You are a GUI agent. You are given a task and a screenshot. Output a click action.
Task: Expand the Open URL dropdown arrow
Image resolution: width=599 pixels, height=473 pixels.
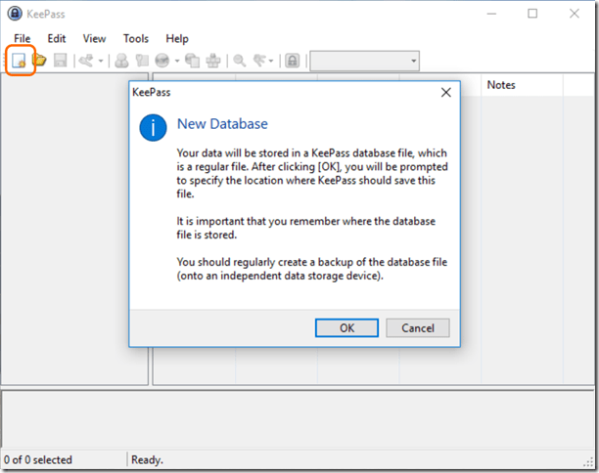point(176,61)
